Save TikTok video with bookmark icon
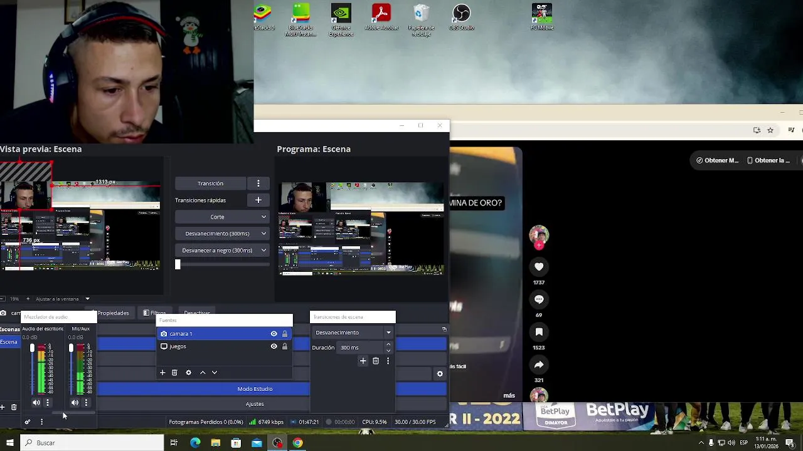 [x=539, y=332]
